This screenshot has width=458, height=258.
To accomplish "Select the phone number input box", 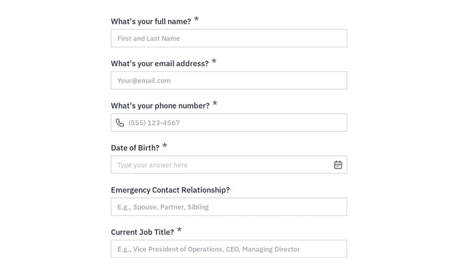I will 229,122.
